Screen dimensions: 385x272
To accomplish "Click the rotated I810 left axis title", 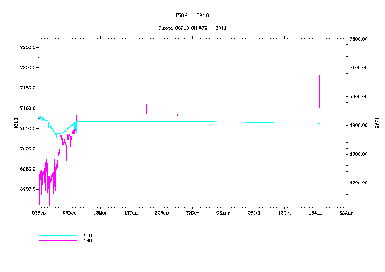I will point(16,123).
